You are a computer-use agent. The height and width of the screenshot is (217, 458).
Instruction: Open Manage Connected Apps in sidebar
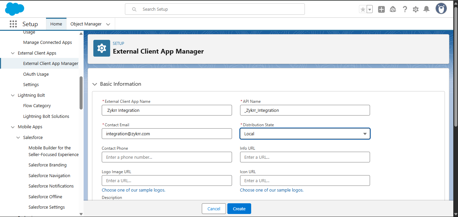(47, 43)
